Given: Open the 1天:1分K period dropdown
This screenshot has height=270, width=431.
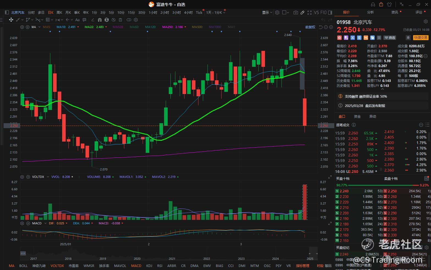Looking at the screenshot, I should (x=216, y=12).
